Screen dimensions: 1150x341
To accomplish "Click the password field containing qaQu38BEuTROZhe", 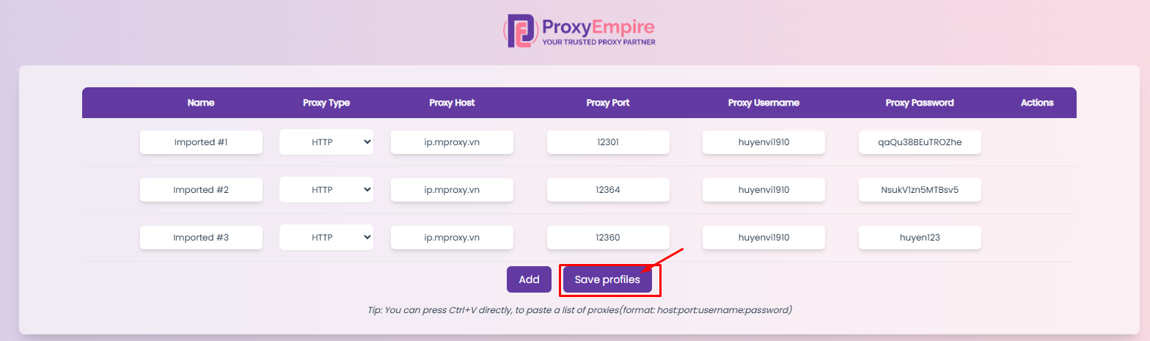I will (x=920, y=142).
